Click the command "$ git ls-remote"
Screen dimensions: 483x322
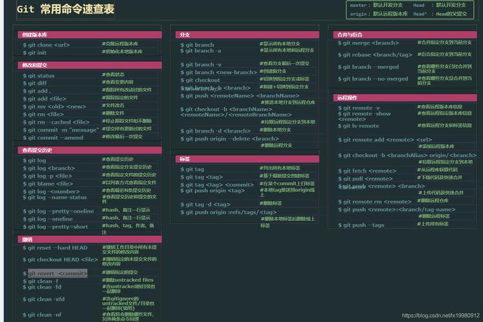(358, 126)
